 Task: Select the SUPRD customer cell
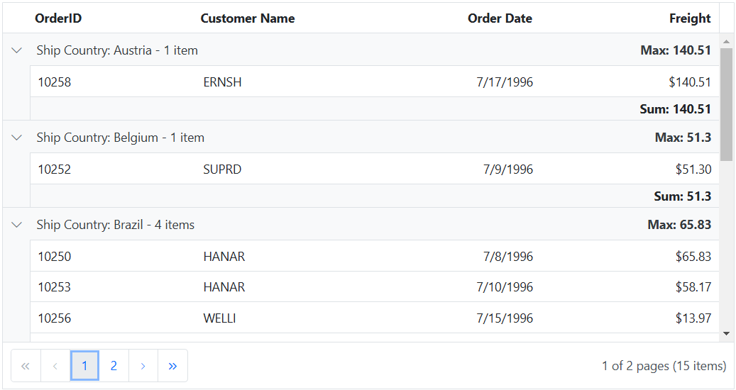pos(222,169)
